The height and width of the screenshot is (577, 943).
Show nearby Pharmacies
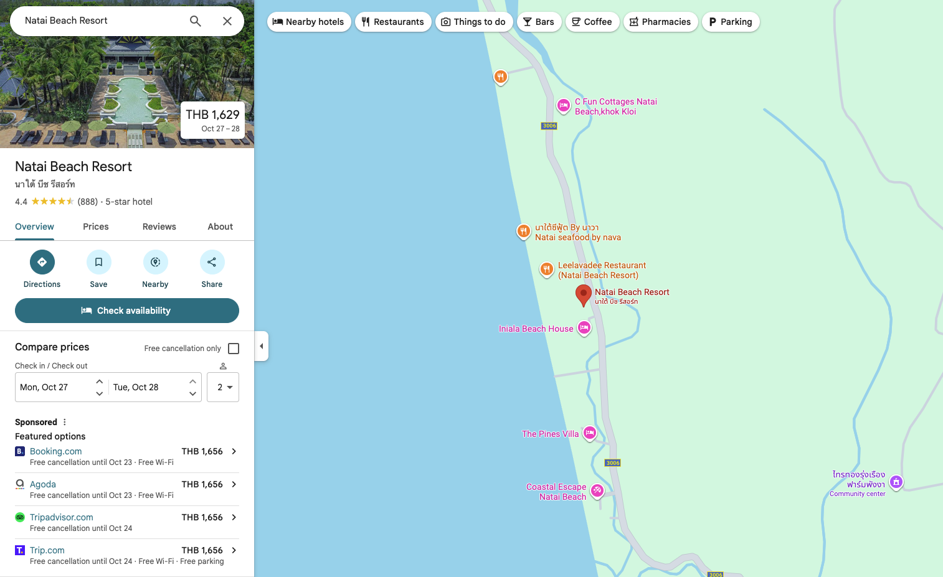click(661, 22)
